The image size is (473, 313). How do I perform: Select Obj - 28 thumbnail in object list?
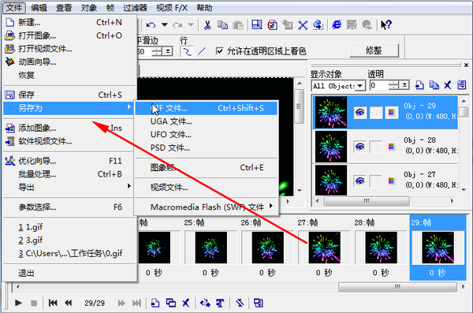[331, 147]
